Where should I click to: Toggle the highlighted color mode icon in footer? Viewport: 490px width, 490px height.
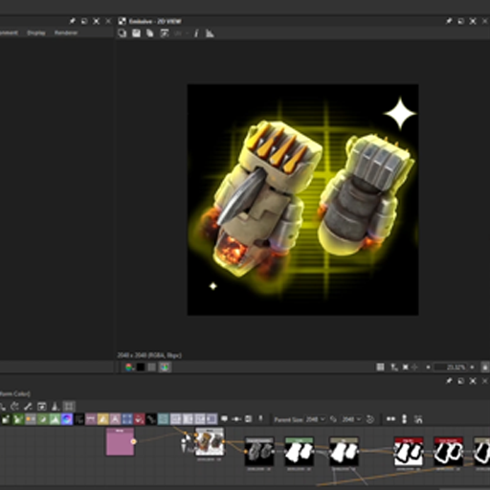[165, 367]
